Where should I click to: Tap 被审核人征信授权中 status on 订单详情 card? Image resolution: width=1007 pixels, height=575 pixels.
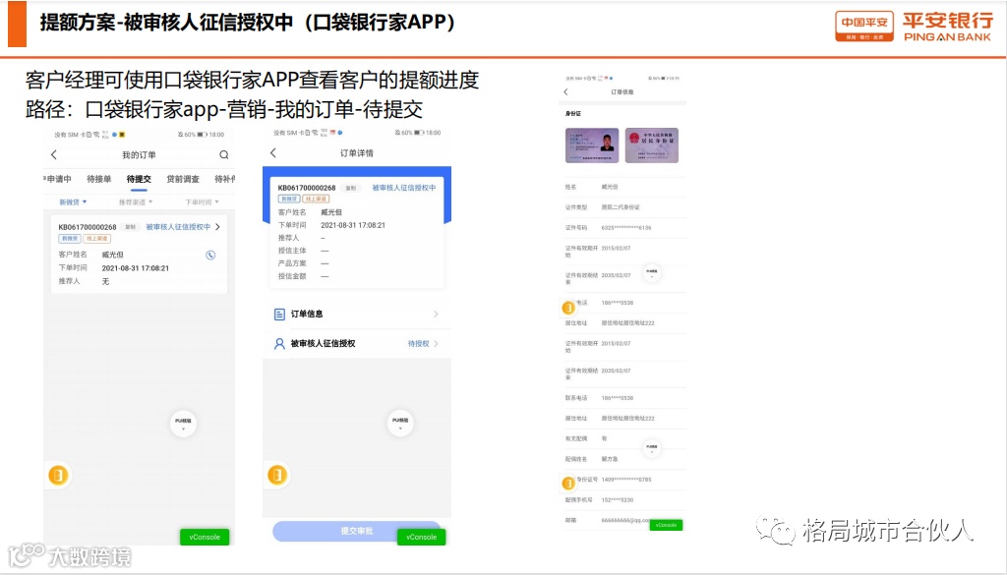404,188
